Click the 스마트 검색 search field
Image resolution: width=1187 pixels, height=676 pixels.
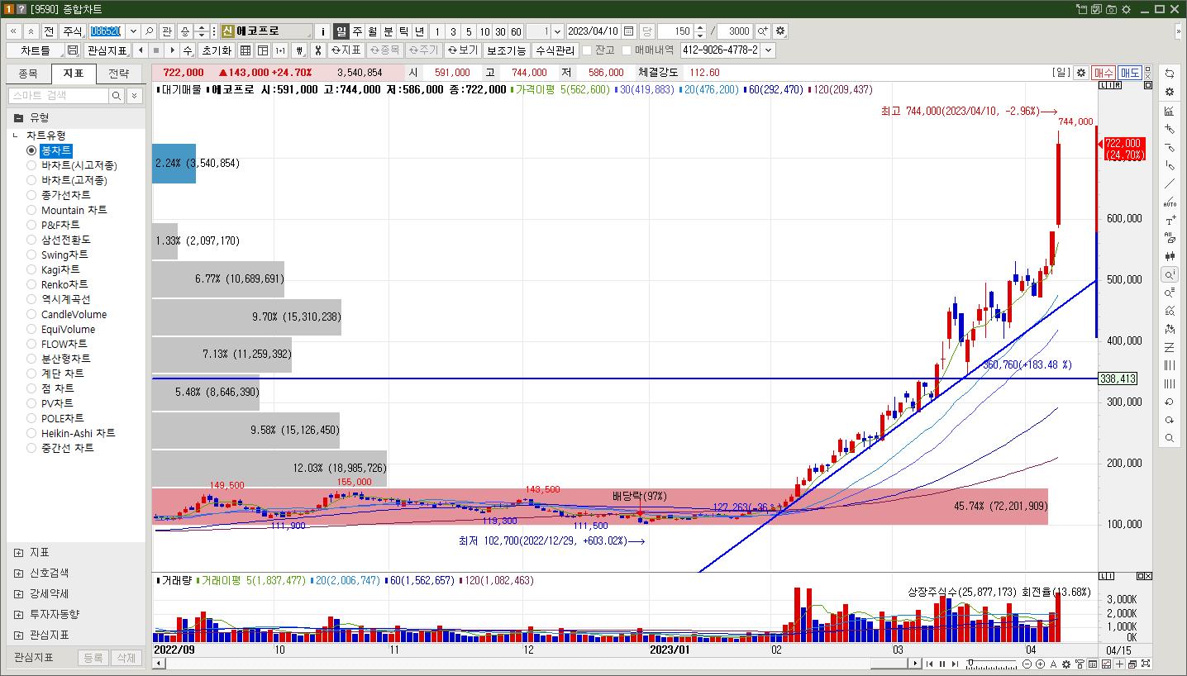coord(58,96)
